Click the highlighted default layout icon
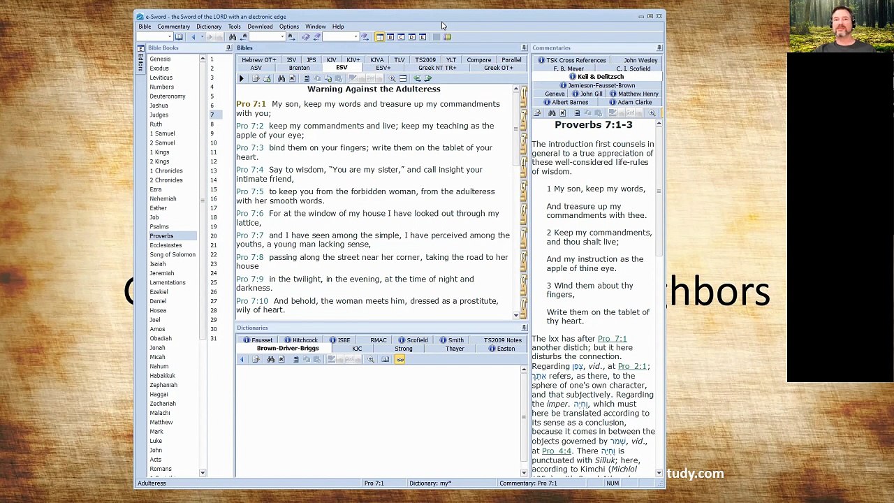The height and width of the screenshot is (503, 894). (x=379, y=36)
